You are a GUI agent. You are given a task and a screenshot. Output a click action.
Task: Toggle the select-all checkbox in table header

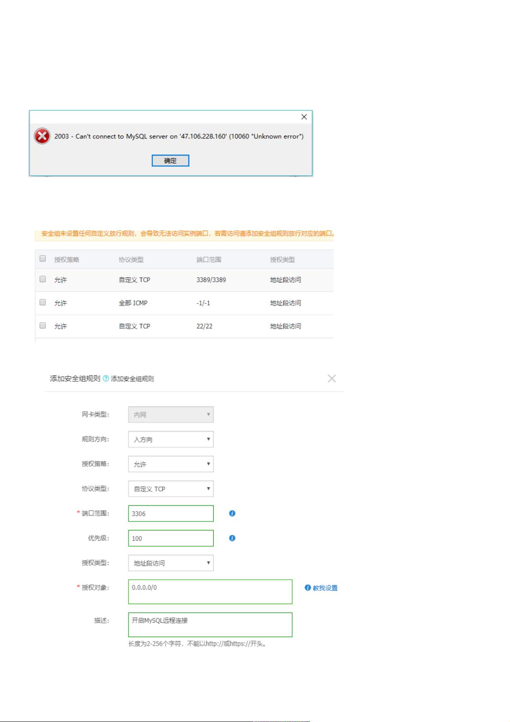coord(43,258)
